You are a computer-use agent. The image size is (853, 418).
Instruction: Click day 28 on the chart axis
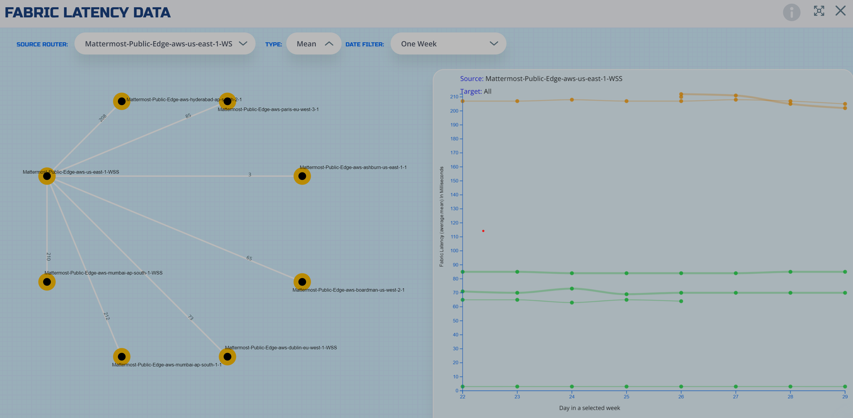[790, 397]
